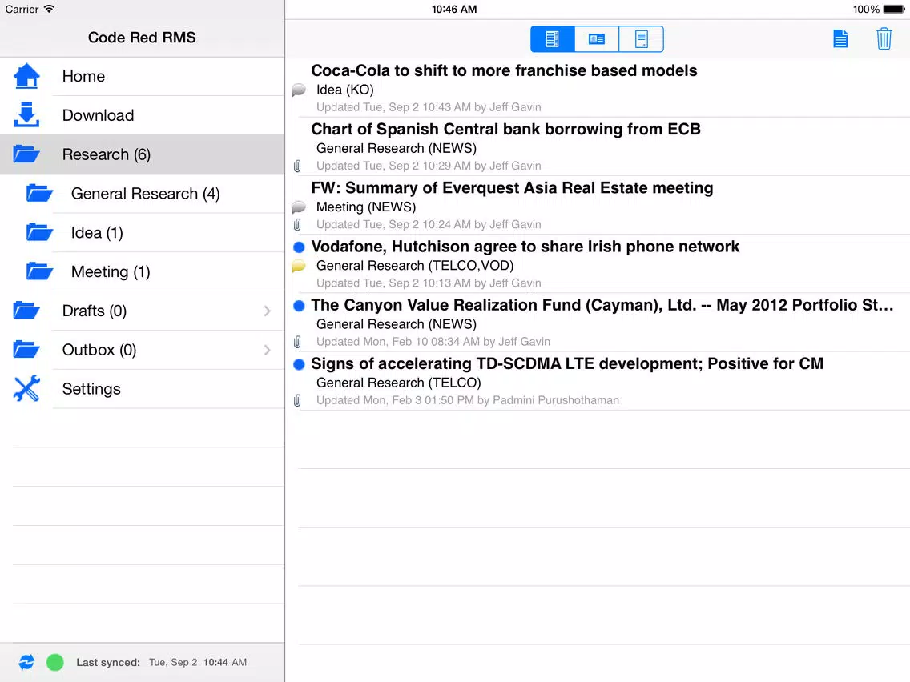
Task: Tap comment bubble on Everquest Asia meeting note
Action: pos(298,207)
